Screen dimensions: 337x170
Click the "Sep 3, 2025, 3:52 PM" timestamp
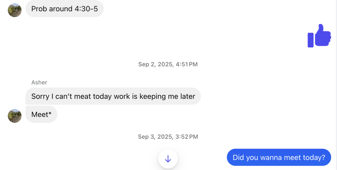(x=168, y=136)
